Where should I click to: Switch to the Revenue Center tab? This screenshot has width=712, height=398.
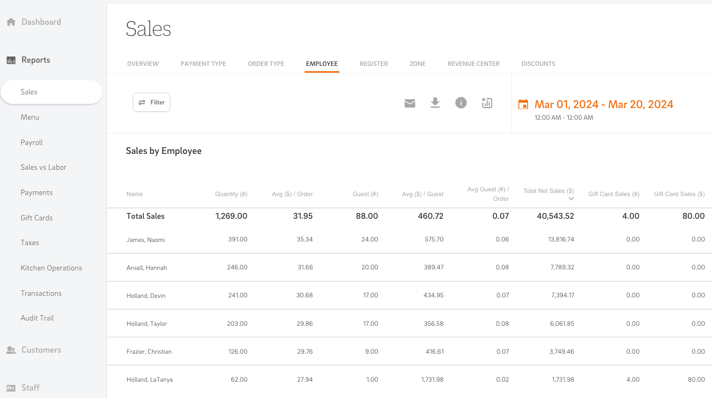coord(473,64)
